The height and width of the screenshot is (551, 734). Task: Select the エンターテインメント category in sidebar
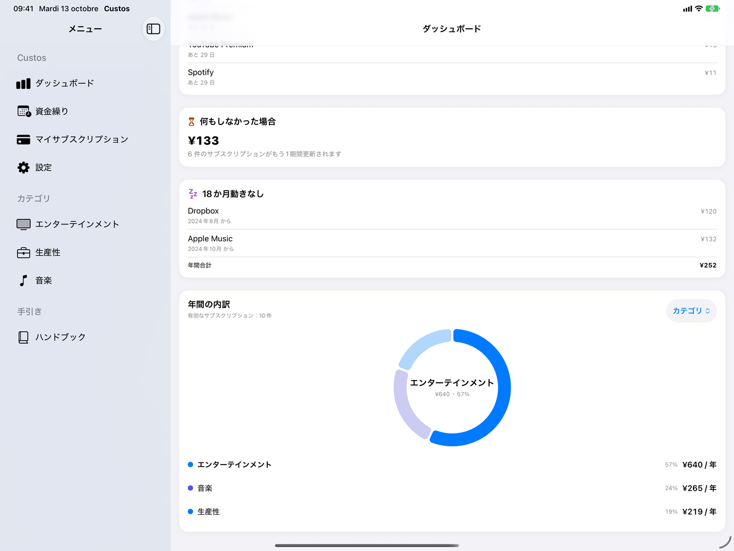coord(85,224)
